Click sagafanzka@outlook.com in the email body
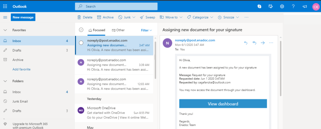This screenshot has width=321, height=129. pos(214,83)
